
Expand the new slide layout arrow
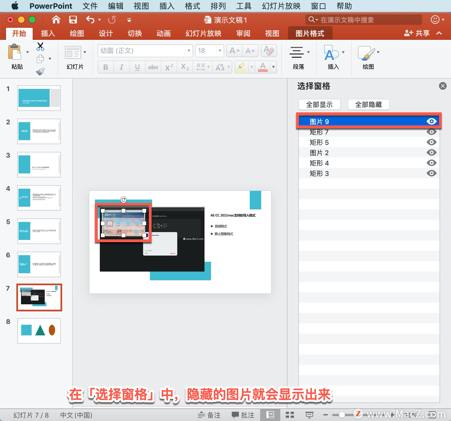(x=85, y=52)
